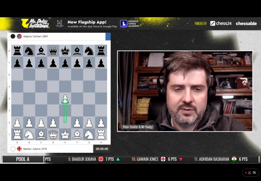Click the white bishop on c1
The height and width of the screenshot is (181, 261).
[x=41, y=134]
